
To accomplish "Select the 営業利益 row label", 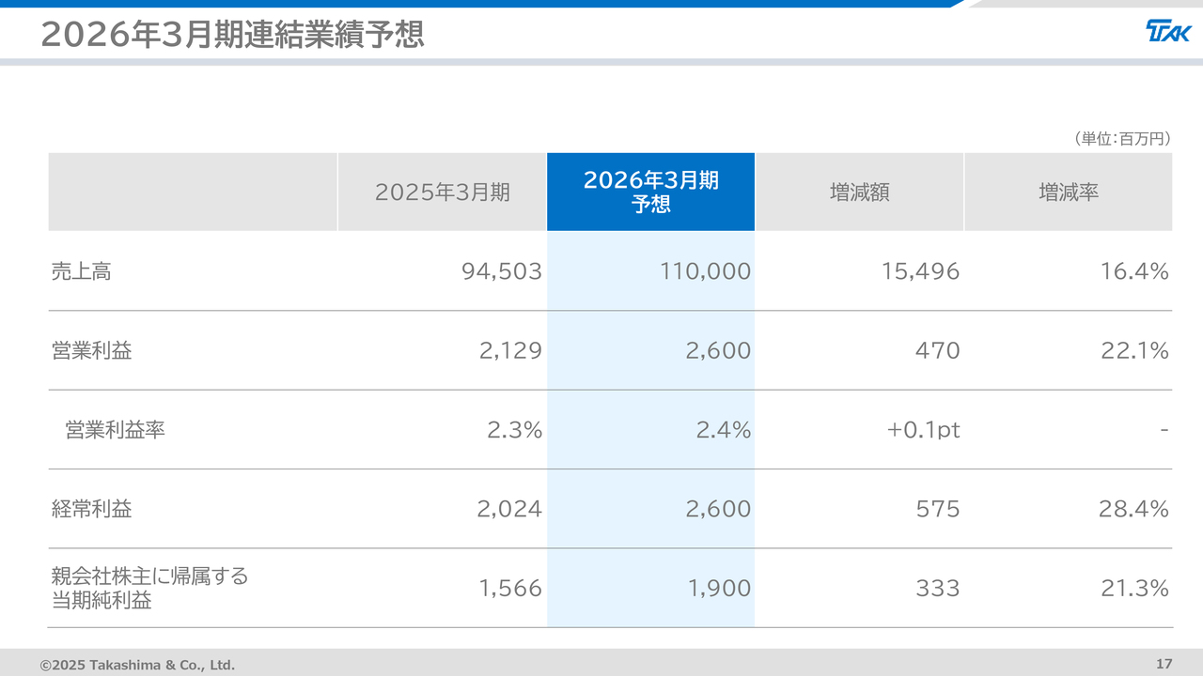I will pyautogui.click(x=91, y=351).
